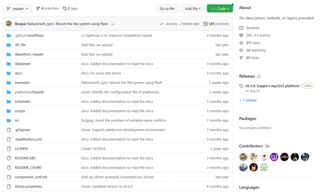321x193 pixels.
Task: Open the 129 commits history icon
Action: tap(206, 24)
